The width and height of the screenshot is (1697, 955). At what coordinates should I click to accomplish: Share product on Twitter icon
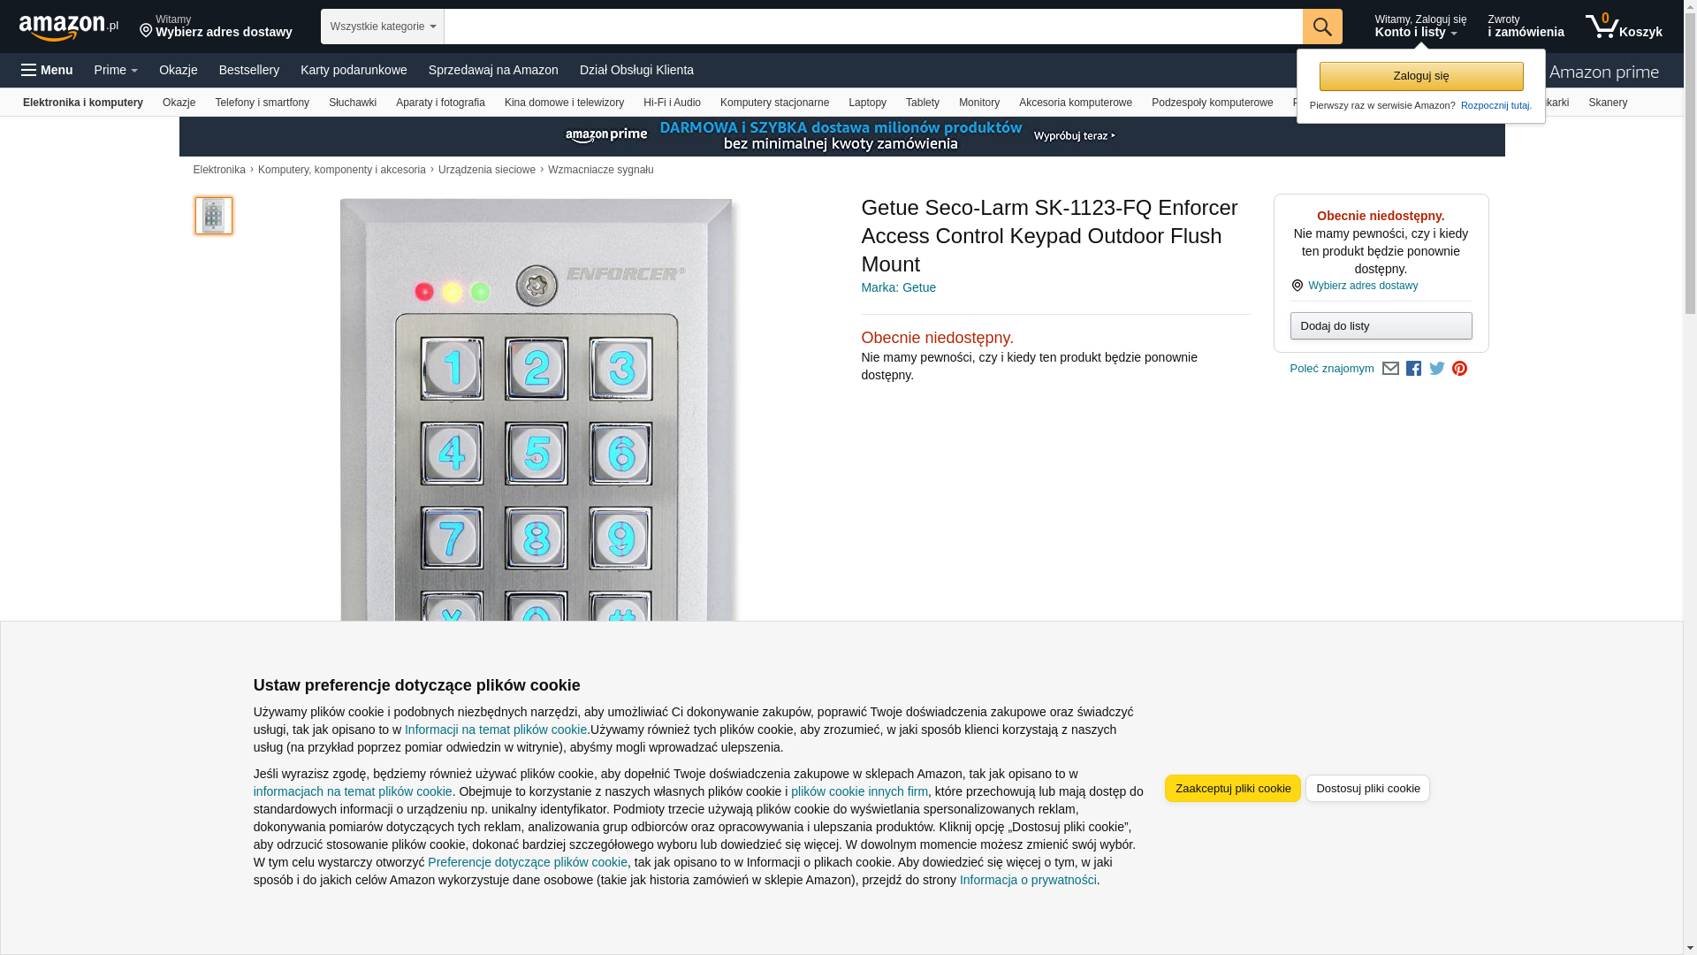1436,369
